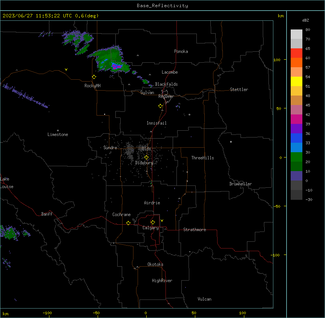The height and width of the screenshot is (318, 325).
Task: Click the Innisfail label
Action: tap(156, 123)
